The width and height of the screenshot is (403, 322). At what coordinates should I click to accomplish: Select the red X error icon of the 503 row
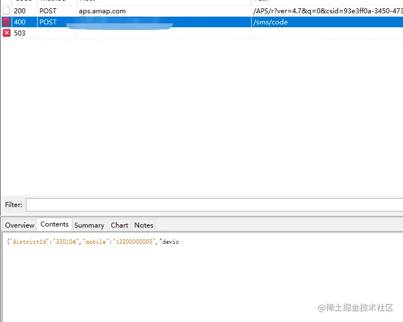[x=7, y=33]
